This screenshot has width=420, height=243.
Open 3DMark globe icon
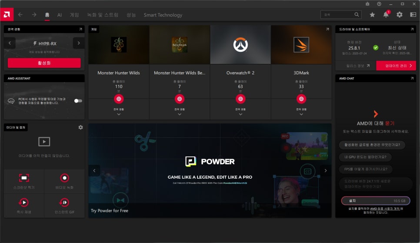click(x=301, y=99)
